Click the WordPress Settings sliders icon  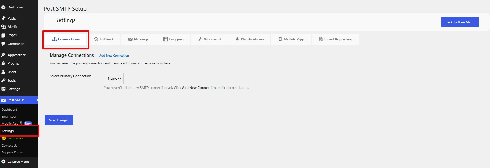click(x=3, y=89)
